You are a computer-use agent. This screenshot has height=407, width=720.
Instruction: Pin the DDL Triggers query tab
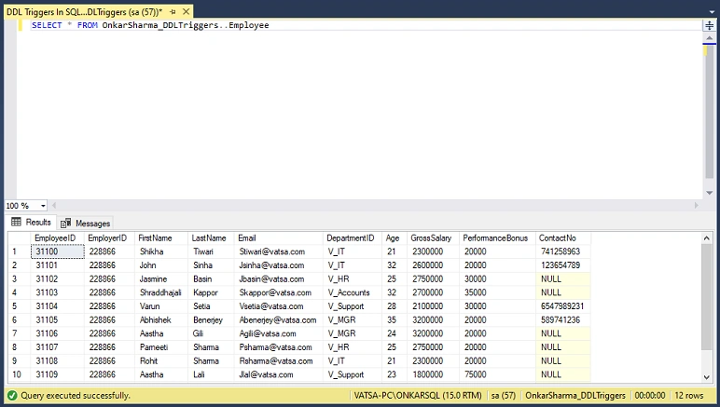173,12
